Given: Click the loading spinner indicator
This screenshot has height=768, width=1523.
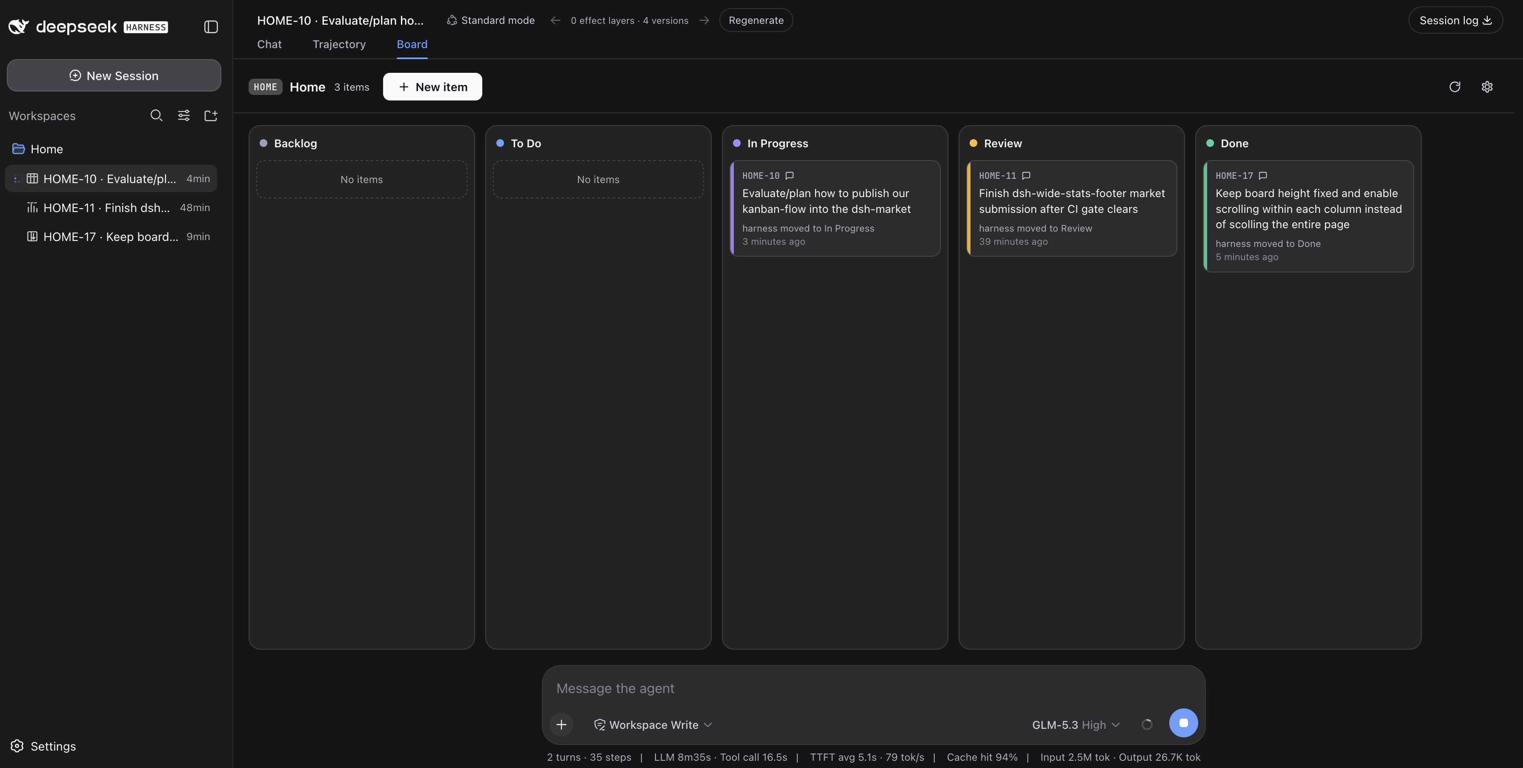Looking at the screenshot, I should tap(1147, 724).
